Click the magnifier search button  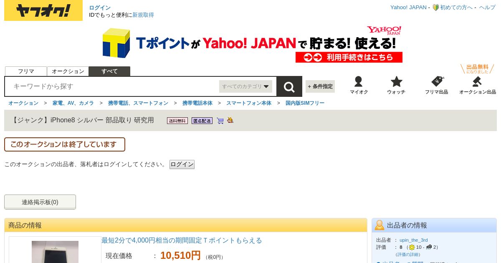(x=289, y=86)
